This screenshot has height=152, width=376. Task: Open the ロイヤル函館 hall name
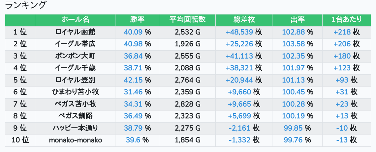[75, 32]
